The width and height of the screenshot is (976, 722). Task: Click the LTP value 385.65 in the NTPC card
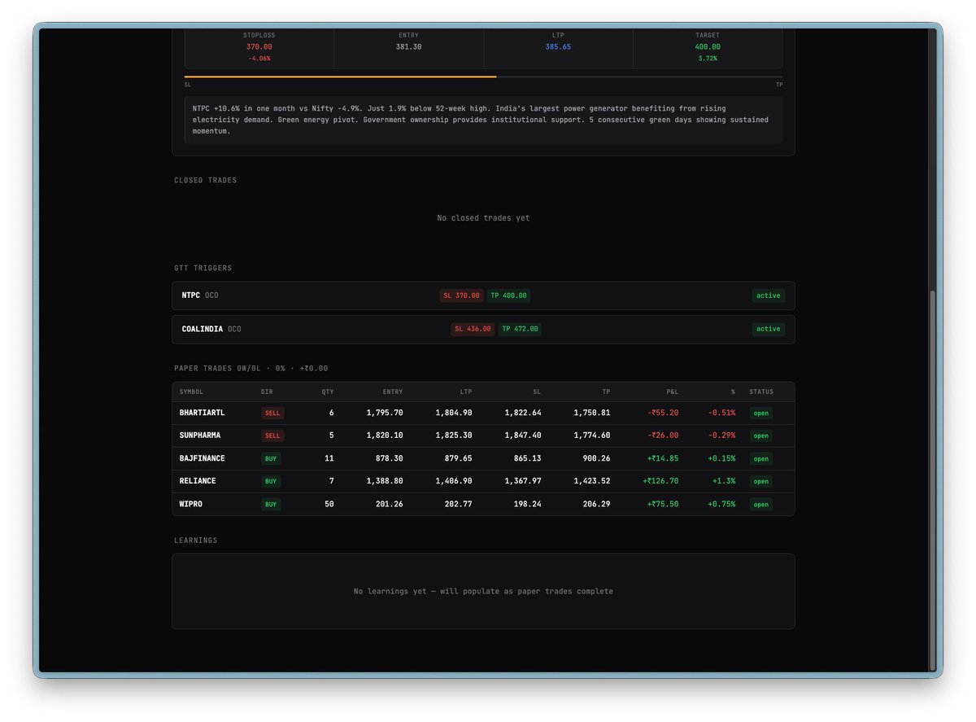click(558, 46)
